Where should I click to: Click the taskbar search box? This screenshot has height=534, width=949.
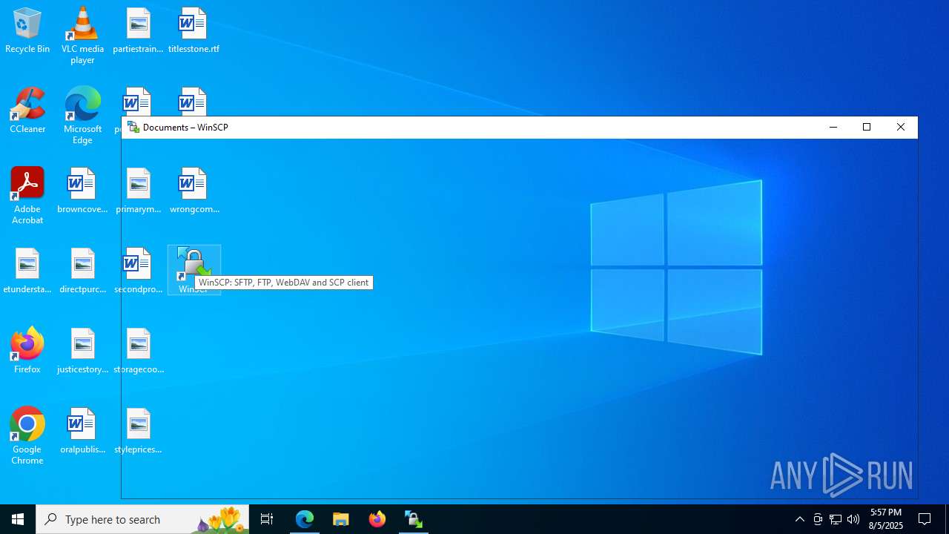pyautogui.click(x=142, y=519)
